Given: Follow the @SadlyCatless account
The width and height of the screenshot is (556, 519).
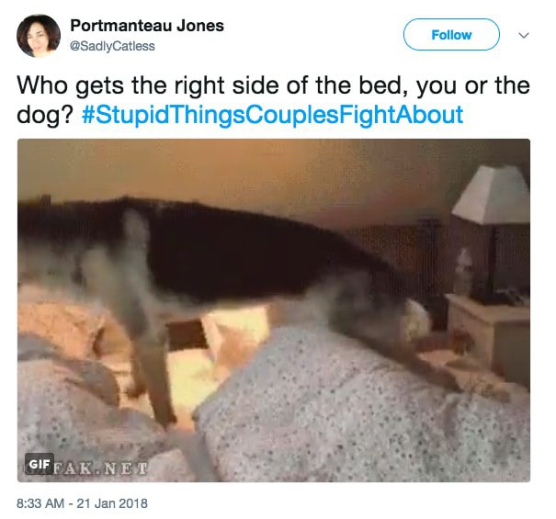Looking at the screenshot, I should (x=451, y=35).
